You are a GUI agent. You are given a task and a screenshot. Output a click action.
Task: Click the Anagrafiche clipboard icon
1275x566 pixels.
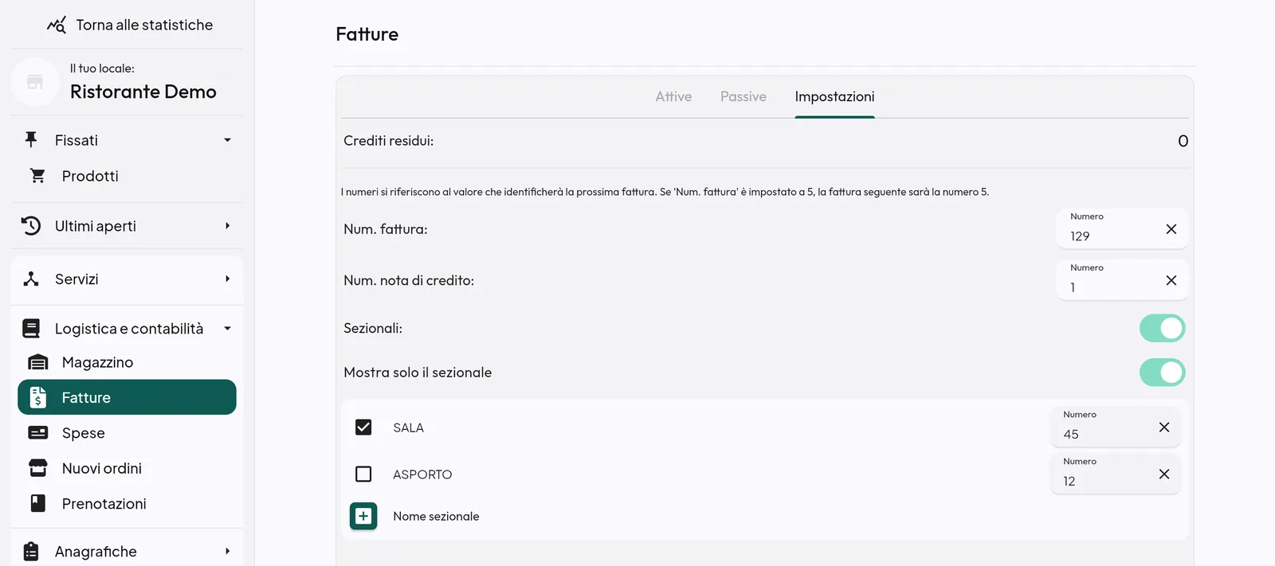pyautogui.click(x=31, y=552)
